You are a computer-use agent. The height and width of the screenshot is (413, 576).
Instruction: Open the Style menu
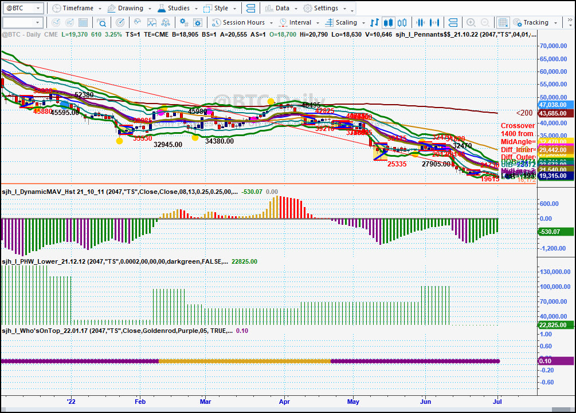(x=220, y=8)
